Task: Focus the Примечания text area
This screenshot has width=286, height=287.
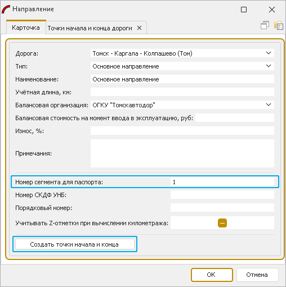Action: point(182,153)
